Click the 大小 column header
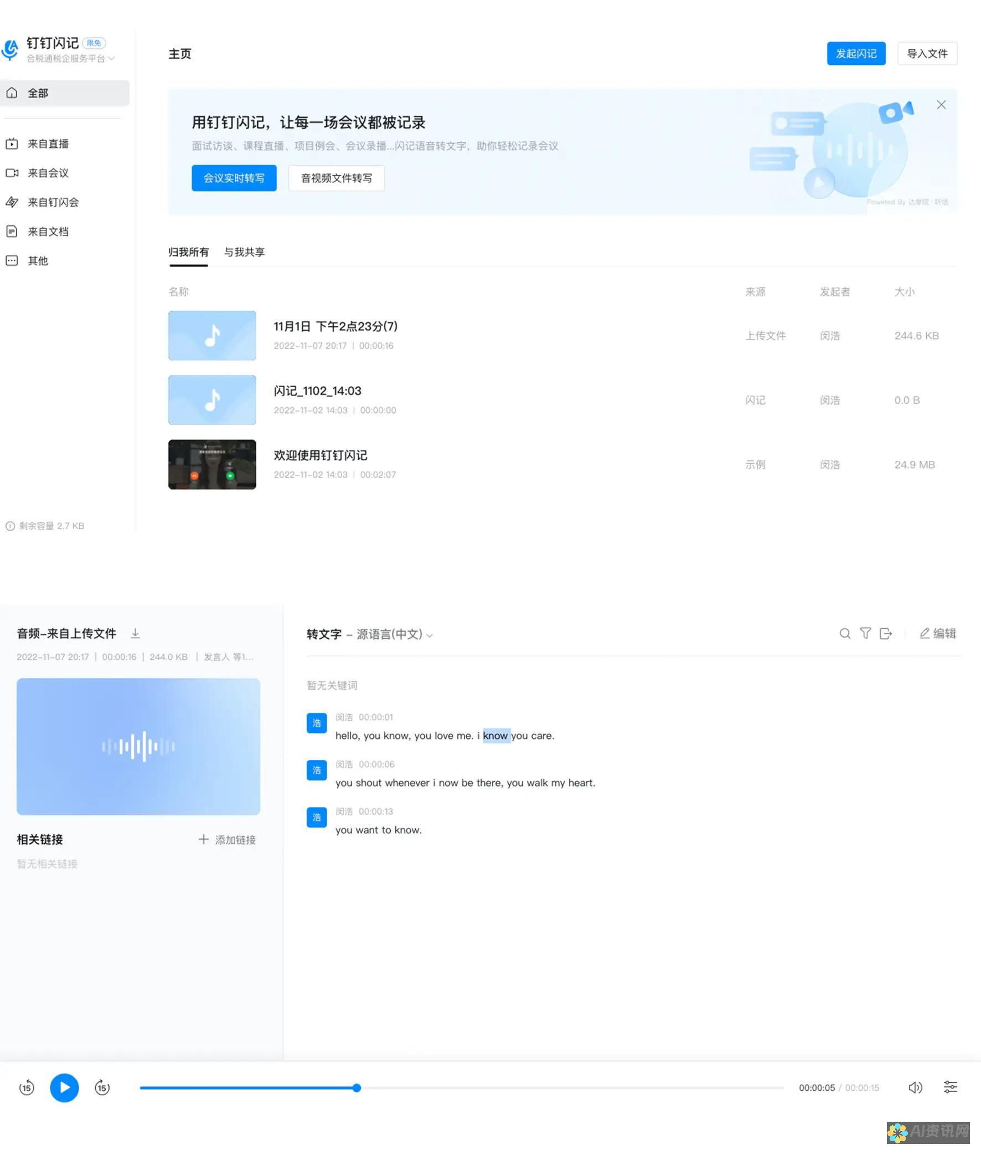 pos(904,291)
